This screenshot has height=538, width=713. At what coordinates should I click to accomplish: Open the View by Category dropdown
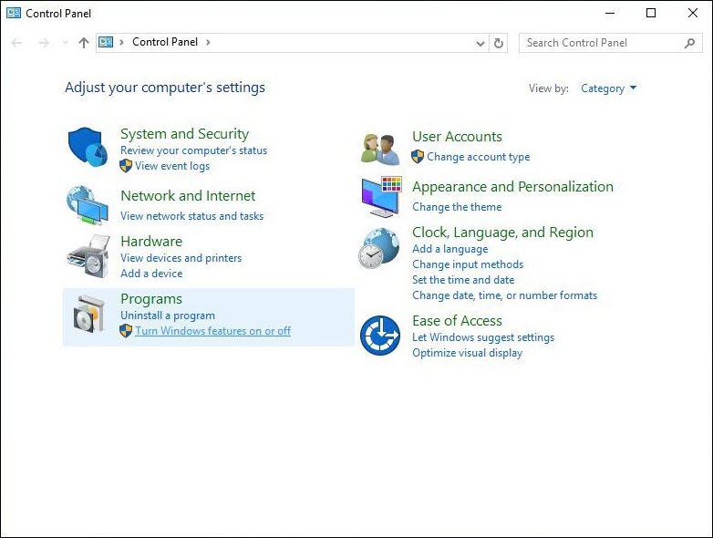click(x=608, y=88)
